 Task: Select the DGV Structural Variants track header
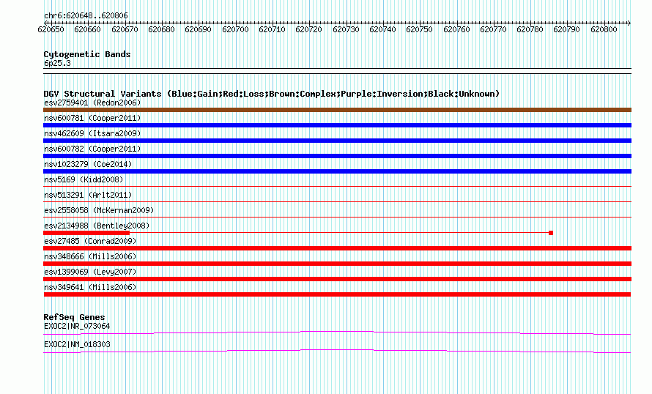(272, 94)
